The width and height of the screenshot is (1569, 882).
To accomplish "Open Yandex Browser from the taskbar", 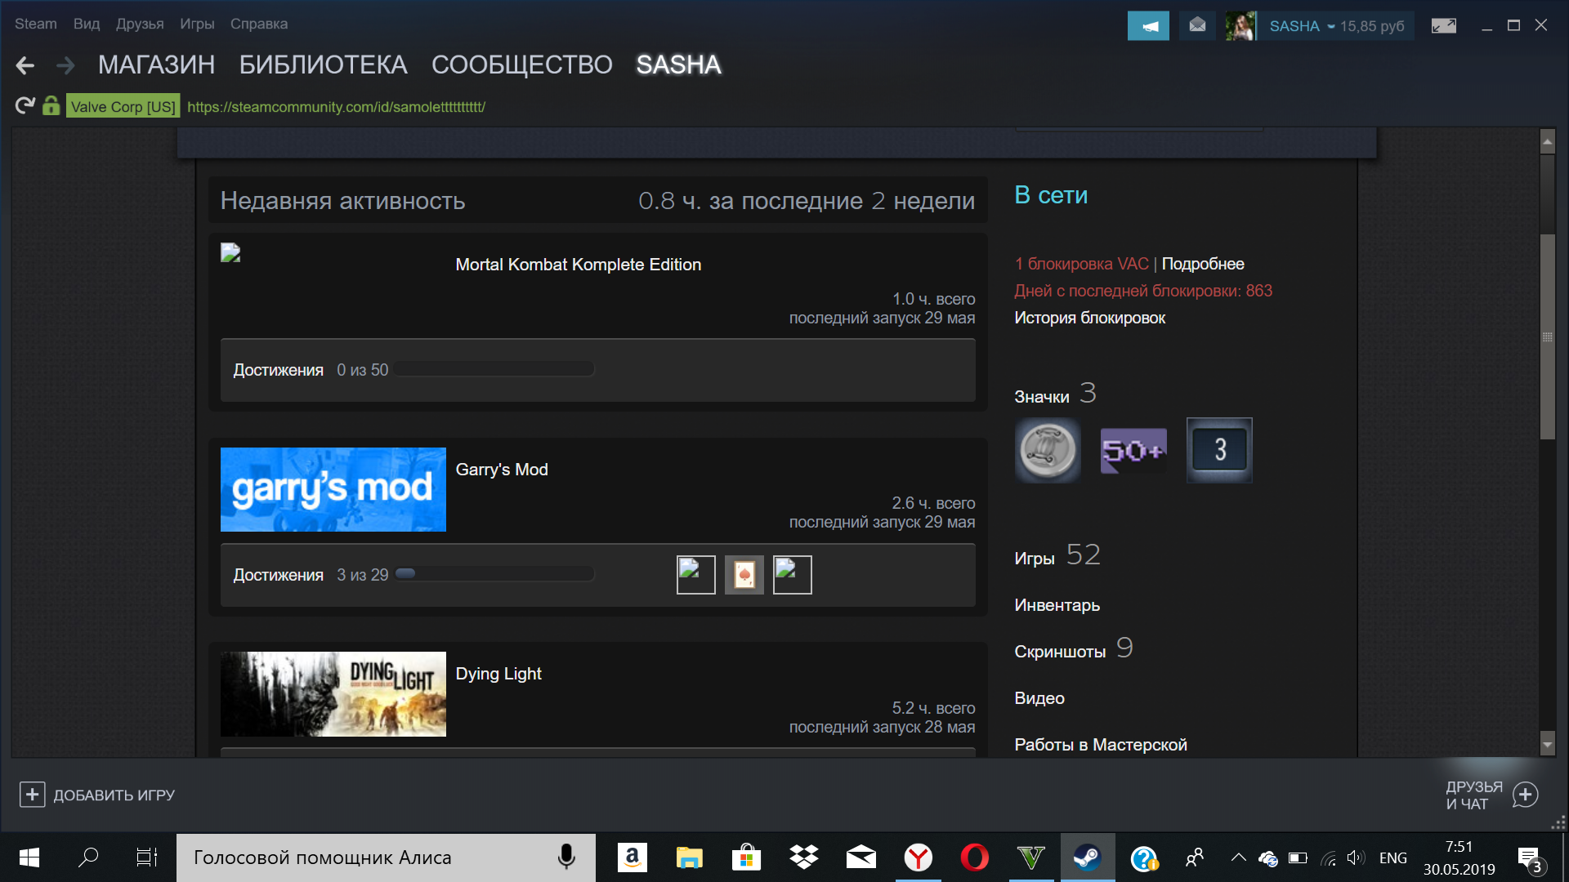I will [919, 857].
